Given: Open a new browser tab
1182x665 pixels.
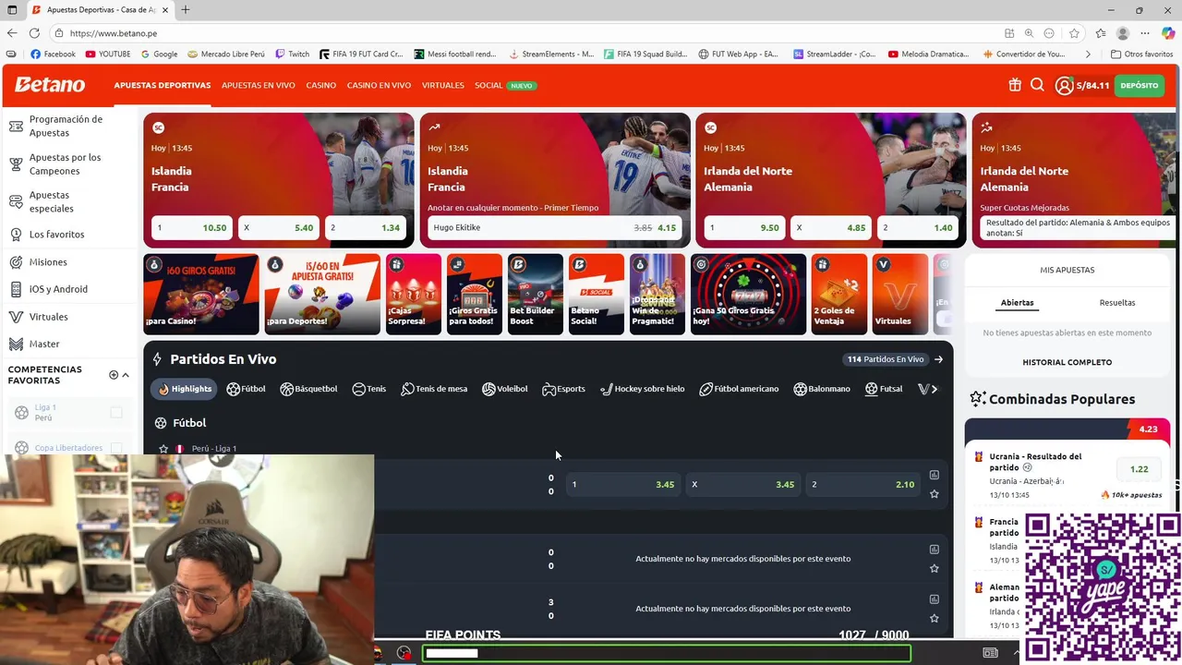Looking at the screenshot, I should [186, 10].
